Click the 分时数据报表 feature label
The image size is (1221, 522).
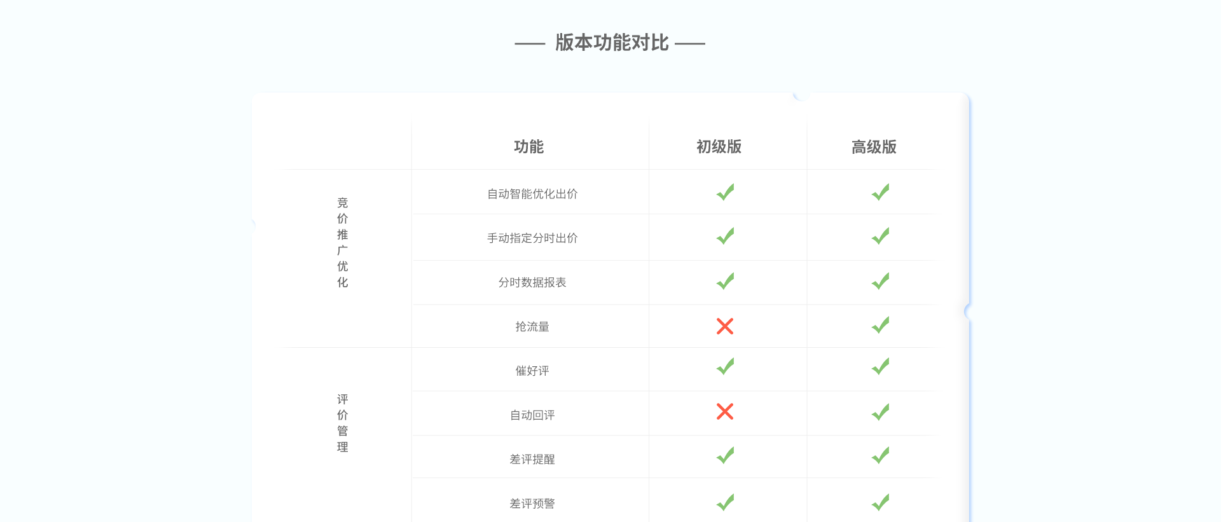click(532, 282)
